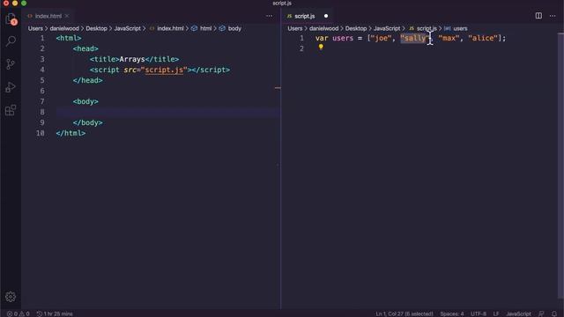
Task: Click 'Users' in script.js breadcrumb
Action: click(295, 28)
